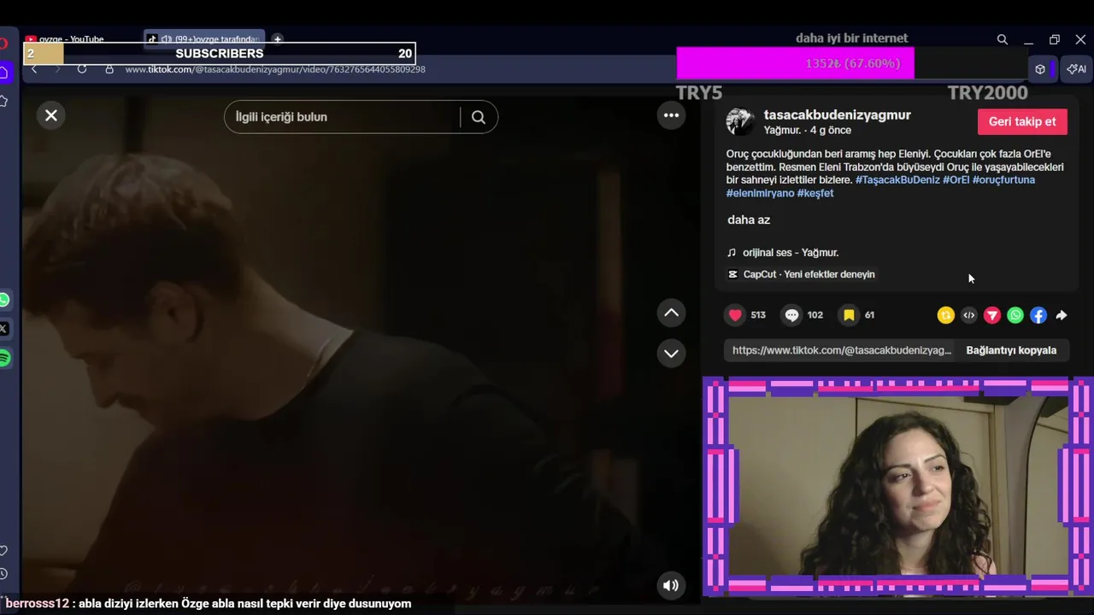Click the Opera sidebar home icon
The width and height of the screenshot is (1094, 615).
coord(4,73)
